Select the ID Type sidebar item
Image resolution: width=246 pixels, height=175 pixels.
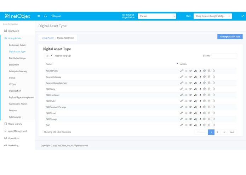pyautogui.click(x=12, y=84)
